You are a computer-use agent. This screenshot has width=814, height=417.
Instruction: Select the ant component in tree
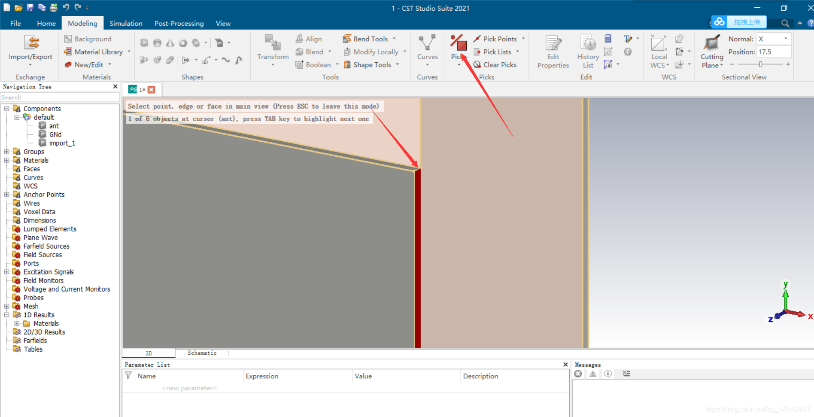tap(54, 126)
